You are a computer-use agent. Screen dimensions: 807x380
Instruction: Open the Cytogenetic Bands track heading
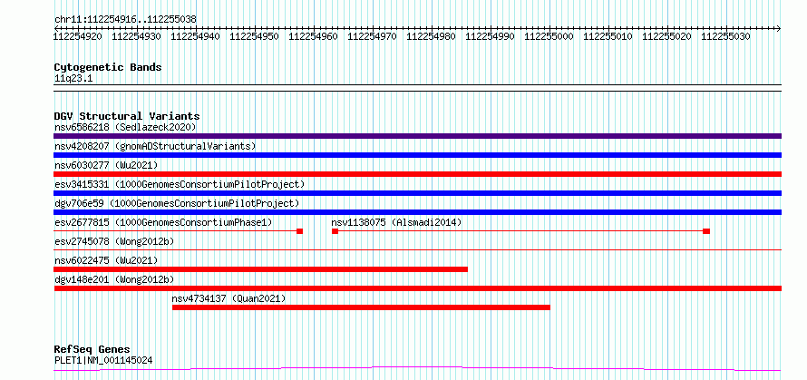click(x=108, y=67)
